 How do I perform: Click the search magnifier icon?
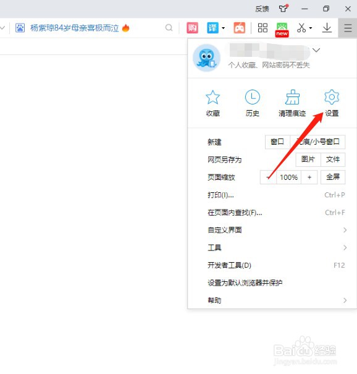tap(169, 28)
